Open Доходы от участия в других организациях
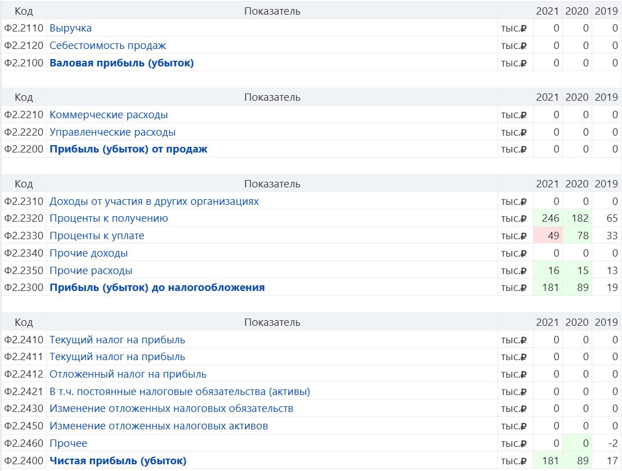Screen dimensions: 622x471 click(154, 201)
